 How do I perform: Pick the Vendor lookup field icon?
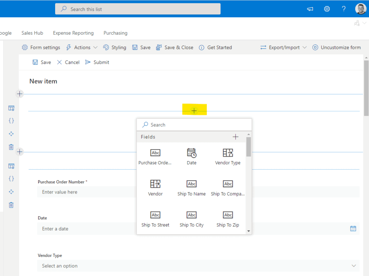click(x=155, y=184)
